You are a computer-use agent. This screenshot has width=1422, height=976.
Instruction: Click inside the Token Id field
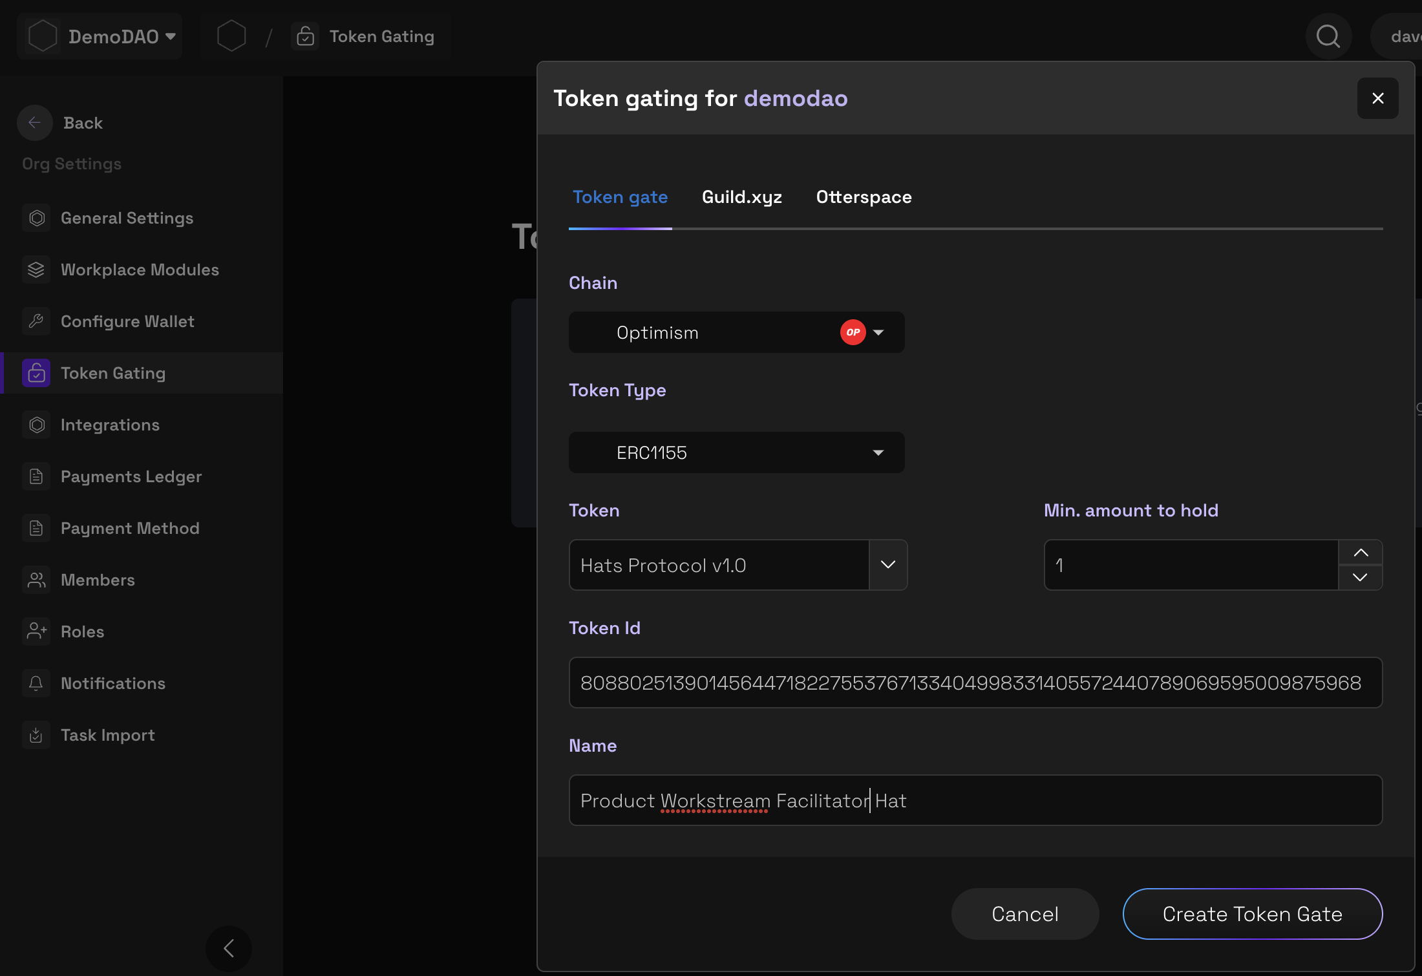point(975,683)
